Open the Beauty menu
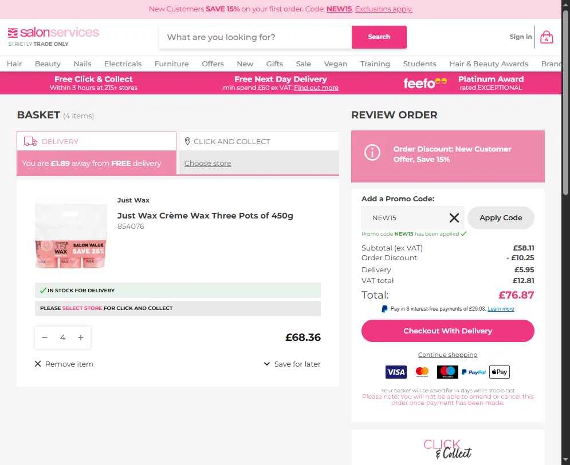Image resolution: width=570 pixels, height=465 pixels. click(x=48, y=64)
